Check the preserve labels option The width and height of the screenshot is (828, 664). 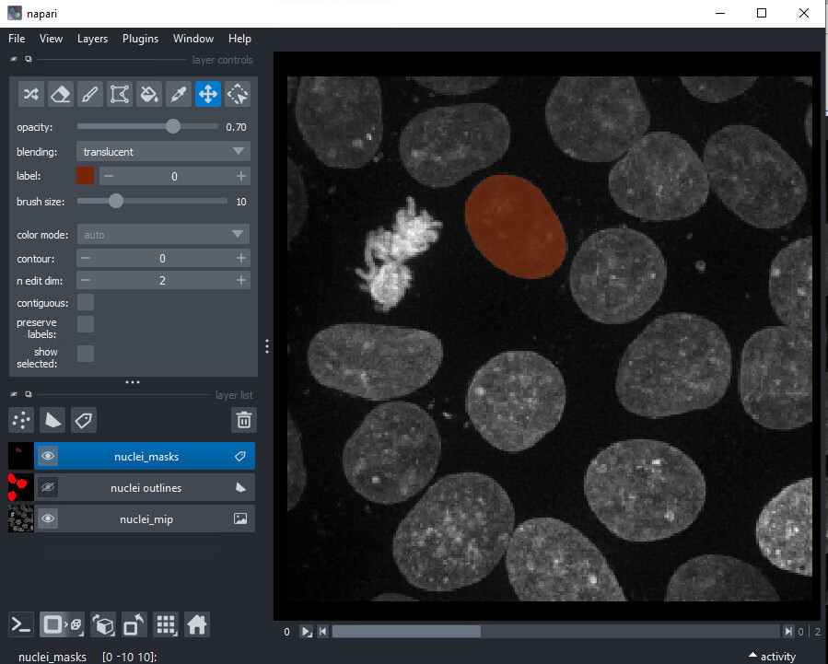(x=85, y=323)
